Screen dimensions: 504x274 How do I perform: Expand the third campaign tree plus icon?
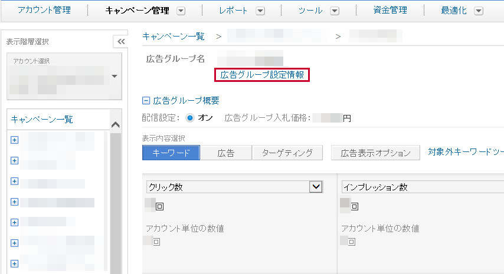15,181
